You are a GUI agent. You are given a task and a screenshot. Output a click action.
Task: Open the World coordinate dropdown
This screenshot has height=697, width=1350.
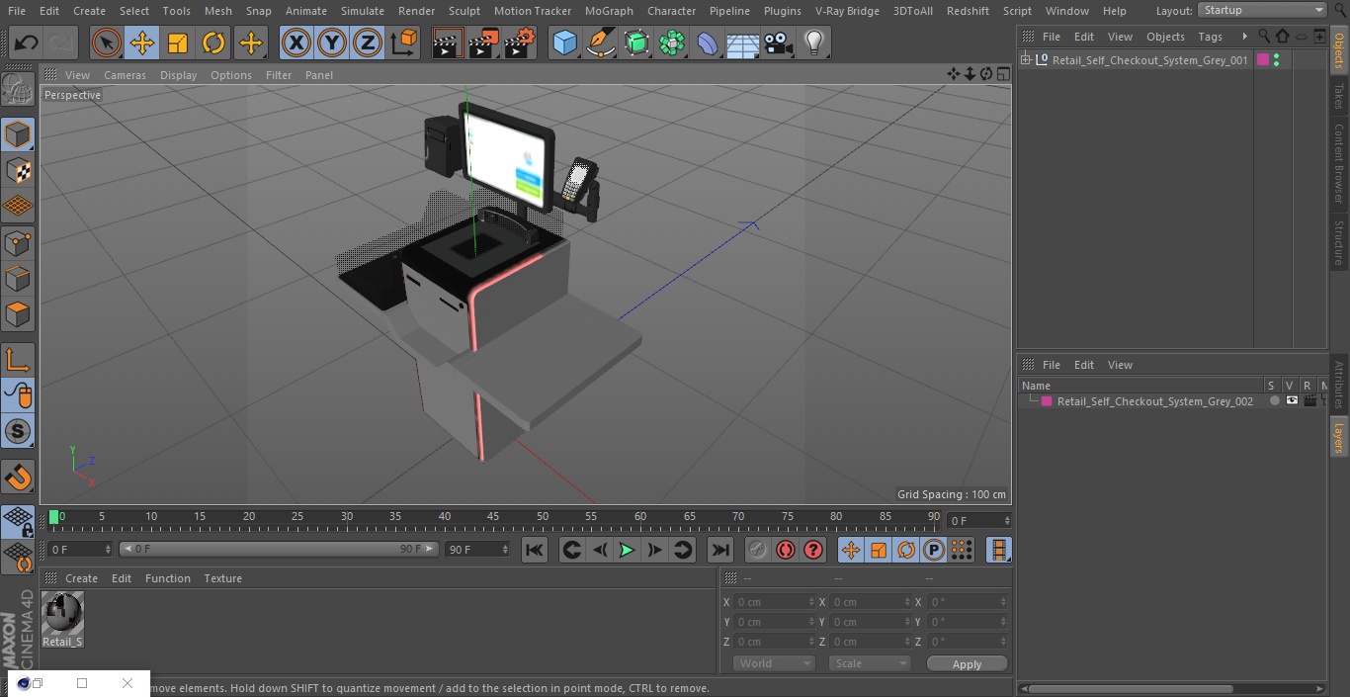pyautogui.click(x=774, y=663)
